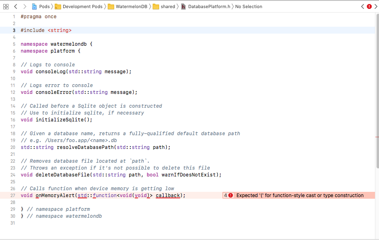Open the related items grid menu

6,6
